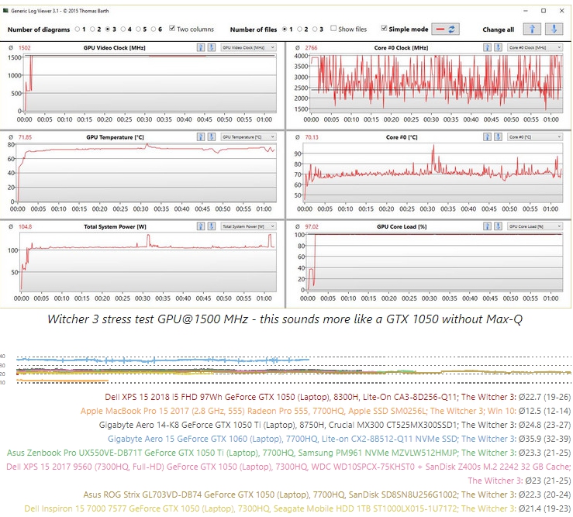
Task: Click the Change all down arrow button
Action: click(x=554, y=29)
